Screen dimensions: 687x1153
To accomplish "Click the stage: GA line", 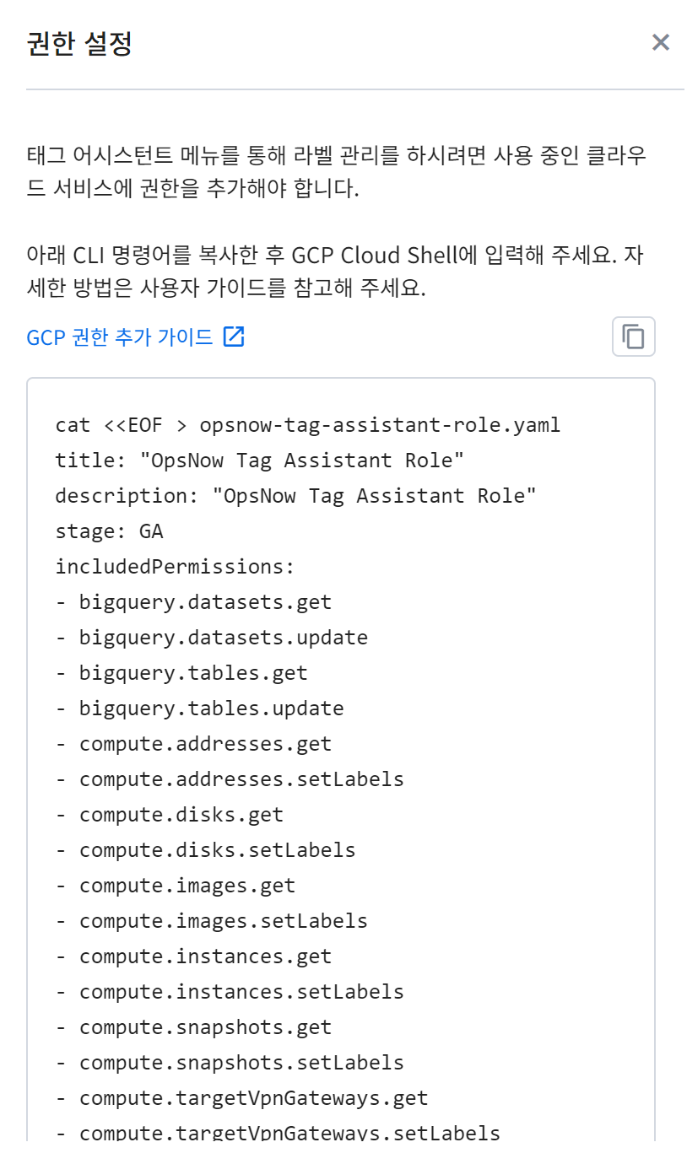I will pyautogui.click(x=109, y=531).
